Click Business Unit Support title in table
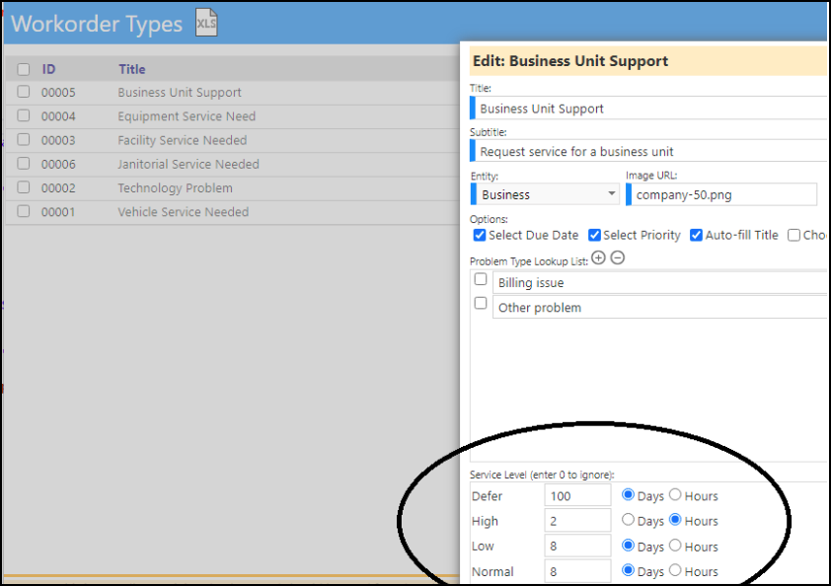This screenshot has width=831, height=586. coord(180,92)
